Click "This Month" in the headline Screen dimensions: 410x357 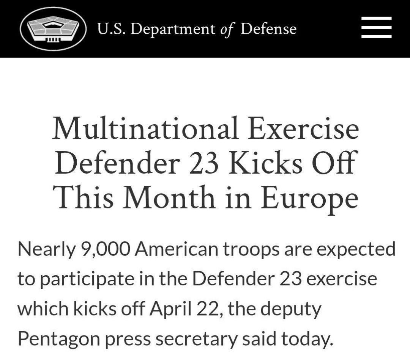(x=134, y=197)
